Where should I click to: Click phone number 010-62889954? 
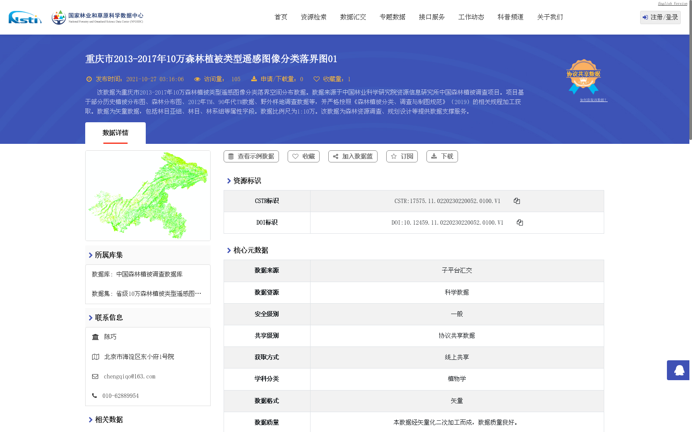[x=121, y=396]
